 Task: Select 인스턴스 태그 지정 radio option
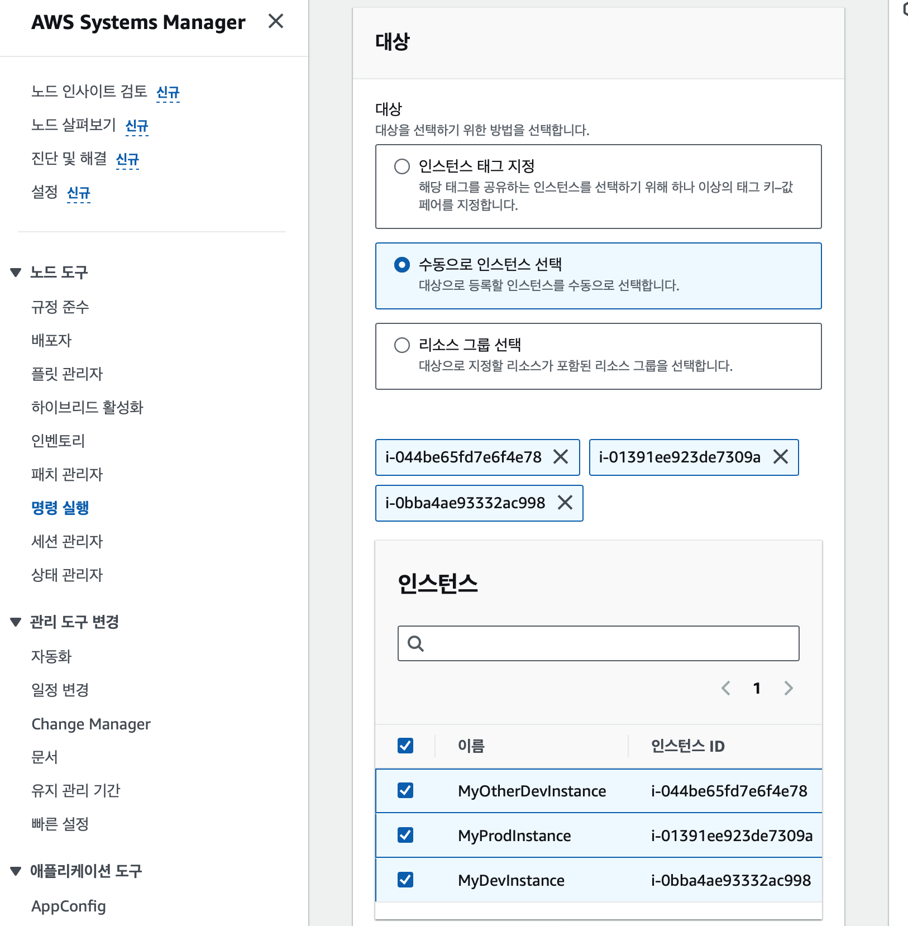click(x=402, y=166)
